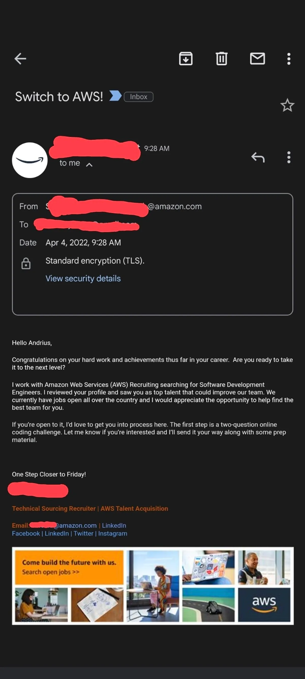This screenshot has height=679, width=305.
Task: Tap the orange Search open jobs banner
Action: (x=69, y=567)
